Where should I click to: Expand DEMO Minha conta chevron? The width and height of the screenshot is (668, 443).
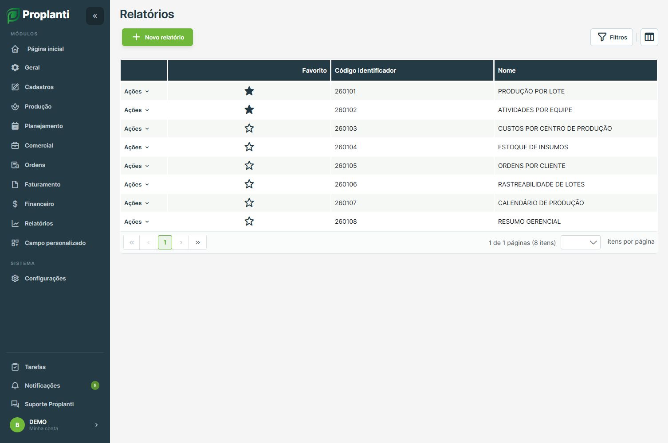pos(96,425)
